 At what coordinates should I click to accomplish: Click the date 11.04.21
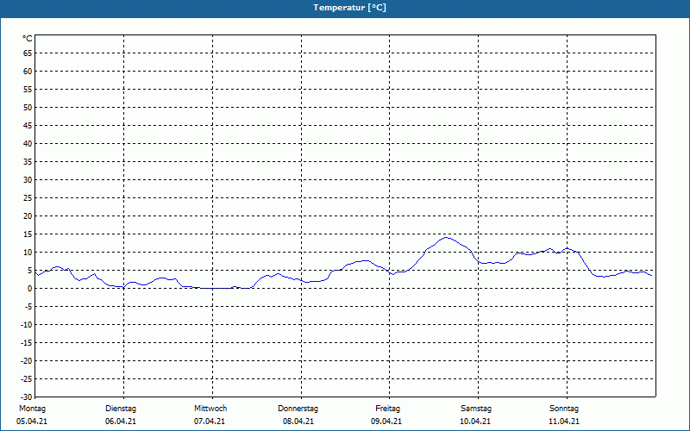click(564, 422)
